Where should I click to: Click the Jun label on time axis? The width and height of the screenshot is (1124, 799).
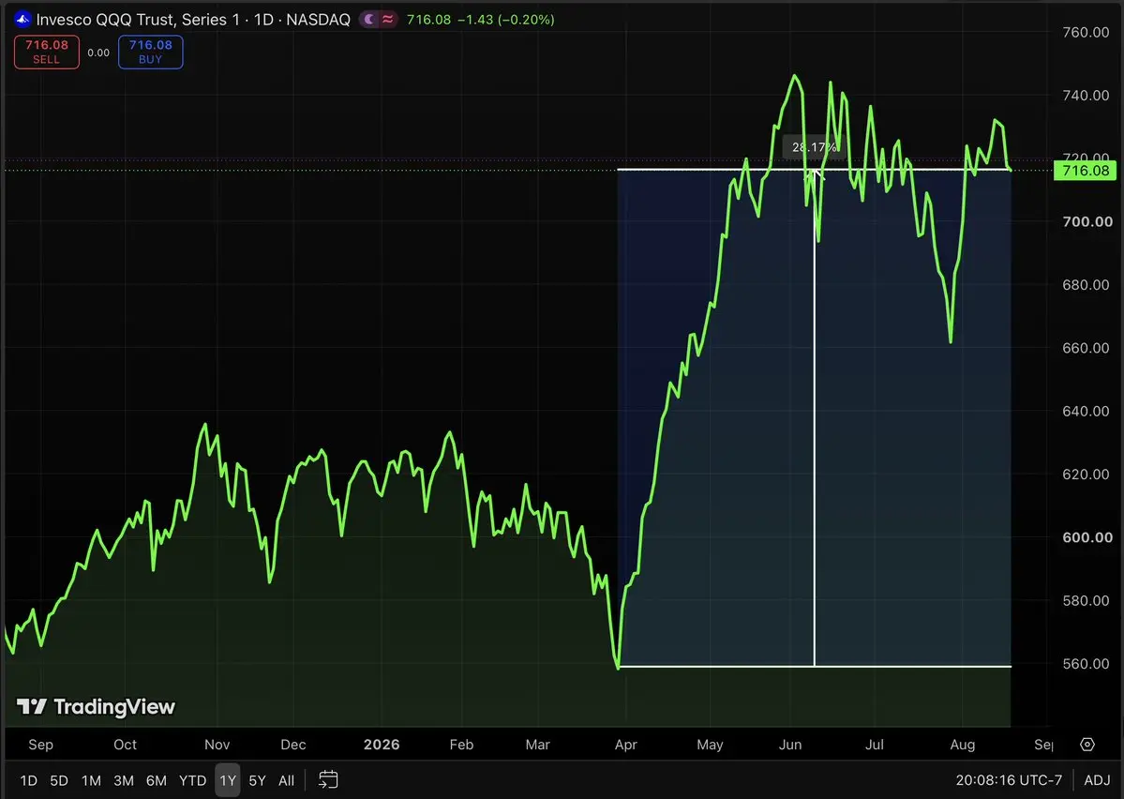pos(790,745)
